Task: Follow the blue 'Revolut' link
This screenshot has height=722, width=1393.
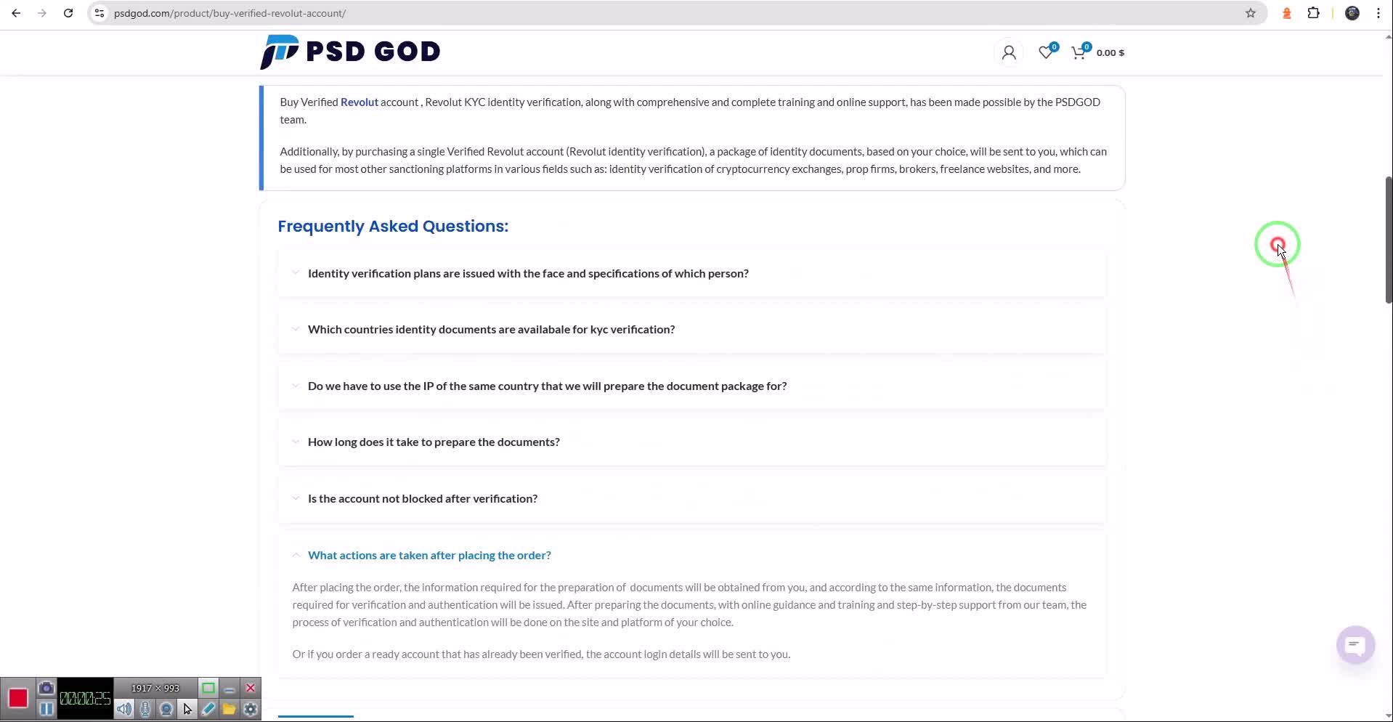Action: pos(360,102)
